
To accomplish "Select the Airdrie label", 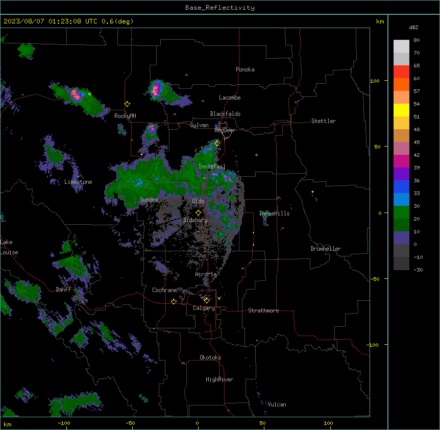I will click(x=206, y=274).
